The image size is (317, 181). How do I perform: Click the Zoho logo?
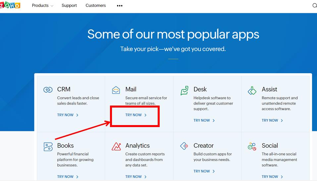tap(10, 5)
